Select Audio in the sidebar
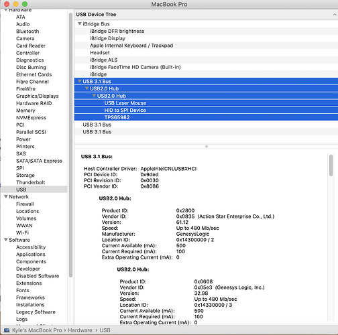Screen dimensions: 338x335 click(x=23, y=24)
